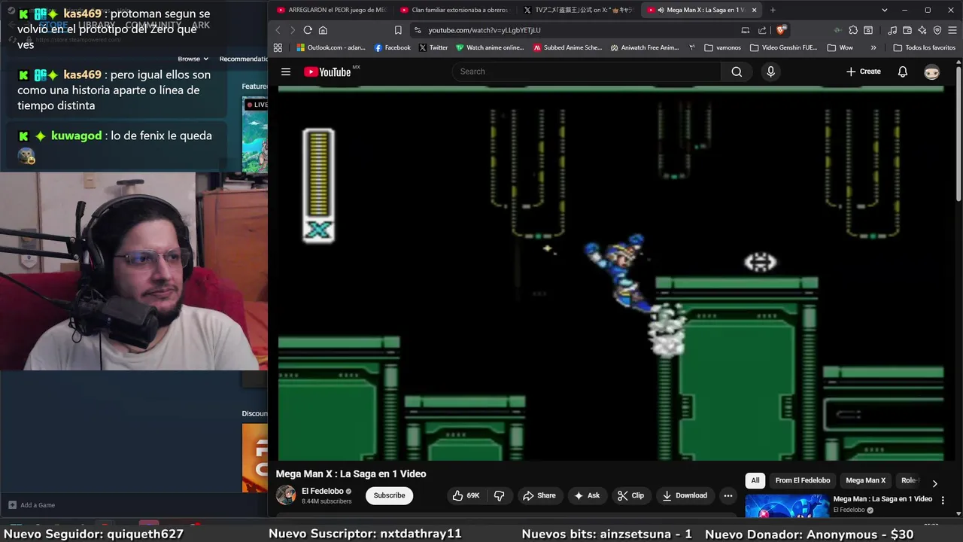963x542 pixels.
Task: Show hidden bookmarks with the double chevron
Action: point(873,47)
